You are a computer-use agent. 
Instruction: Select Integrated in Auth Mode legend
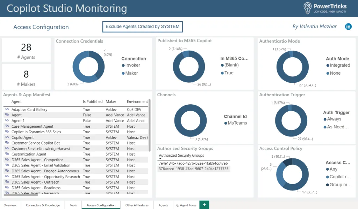coord(338,65)
